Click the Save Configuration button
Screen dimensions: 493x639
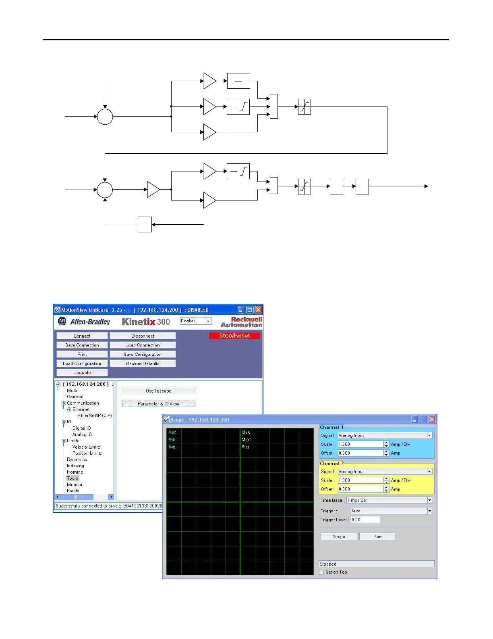(x=143, y=354)
